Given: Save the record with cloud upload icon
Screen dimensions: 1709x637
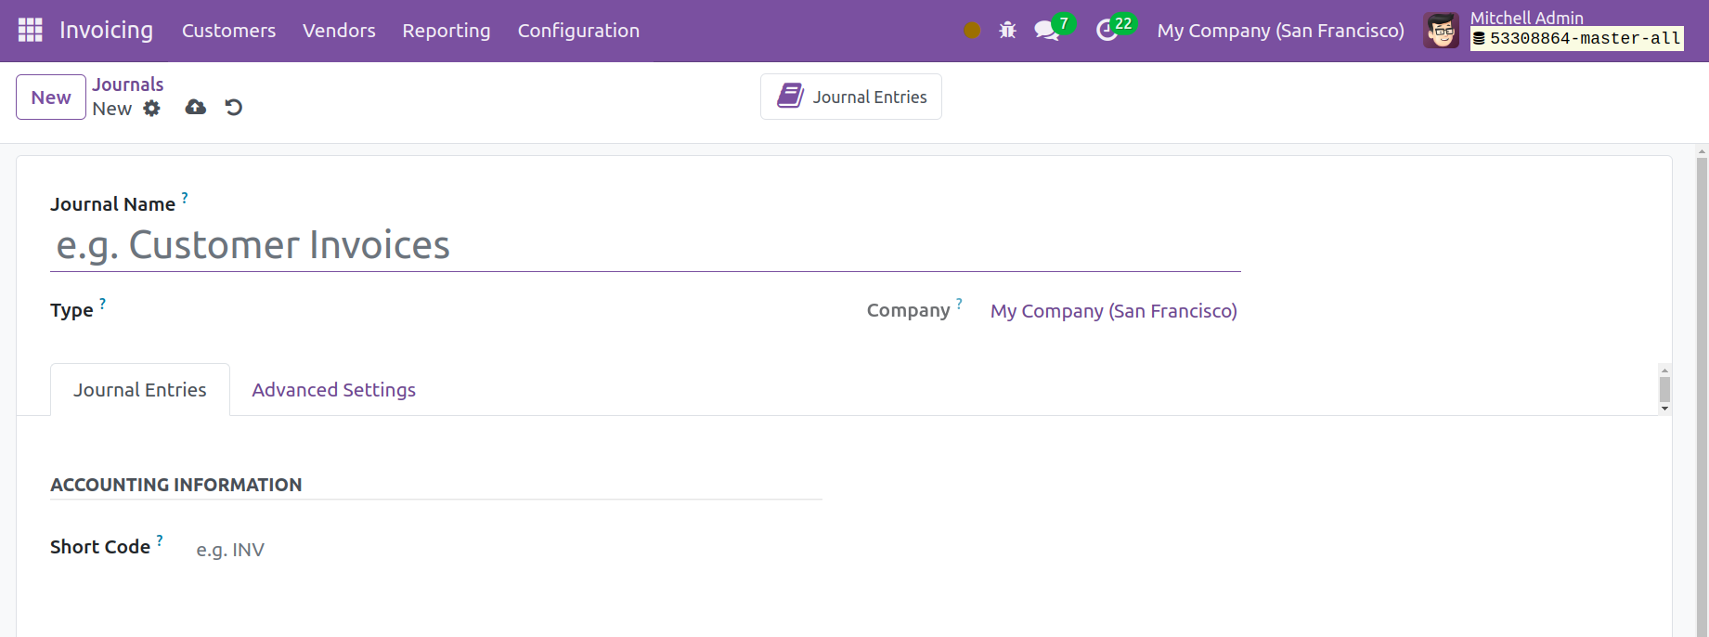Looking at the screenshot, I should point(195,108).
